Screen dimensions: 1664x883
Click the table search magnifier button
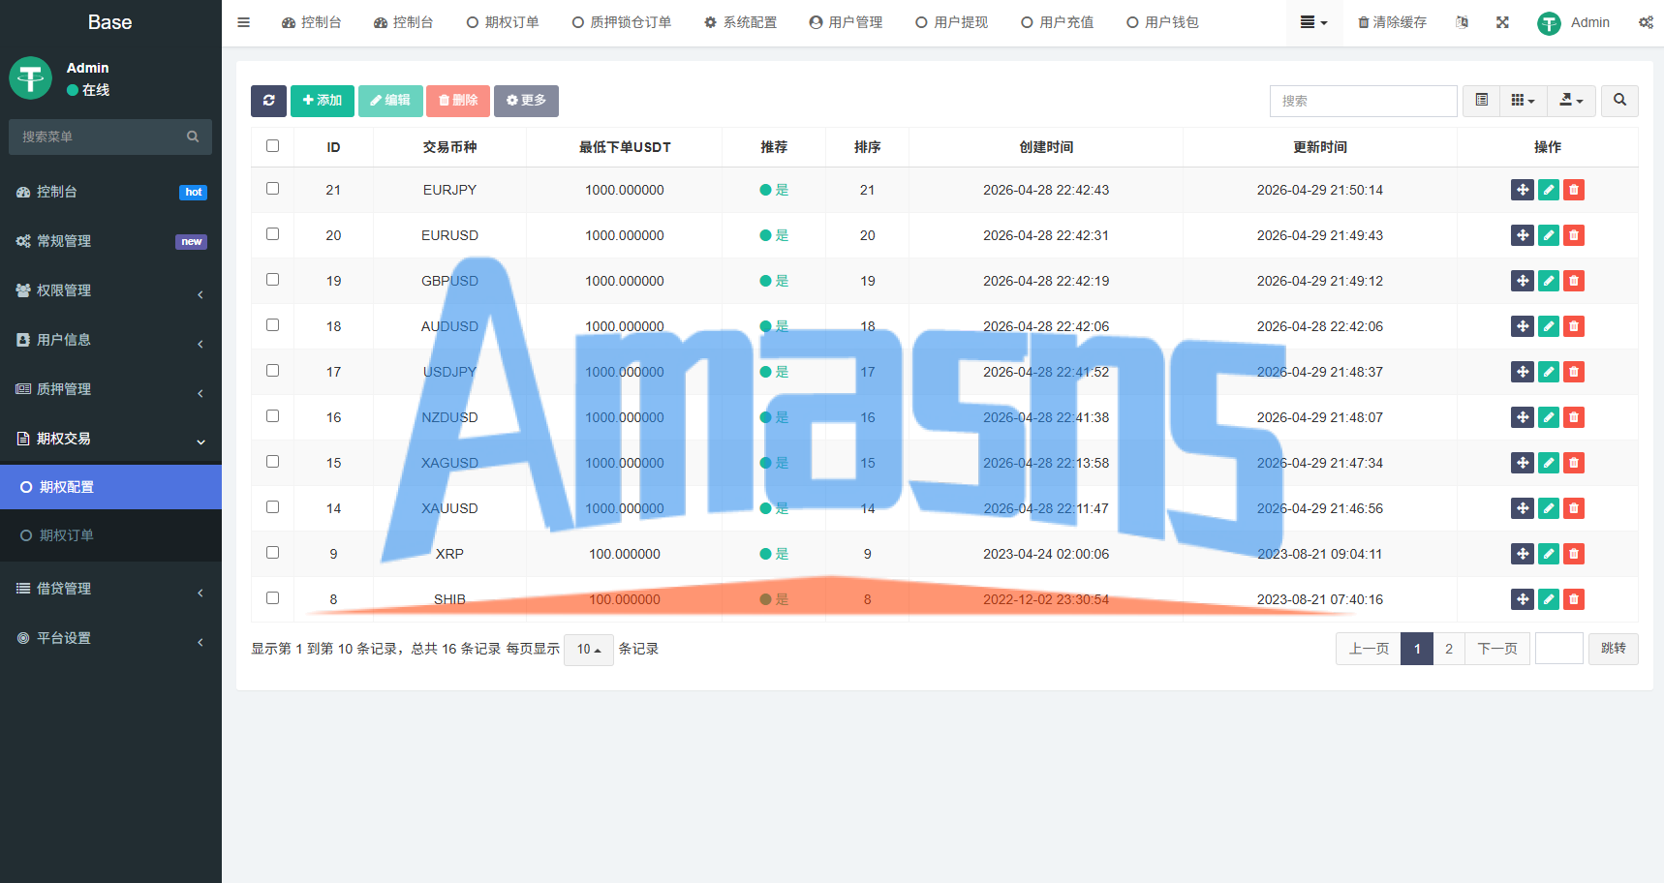pos(1619,101)
